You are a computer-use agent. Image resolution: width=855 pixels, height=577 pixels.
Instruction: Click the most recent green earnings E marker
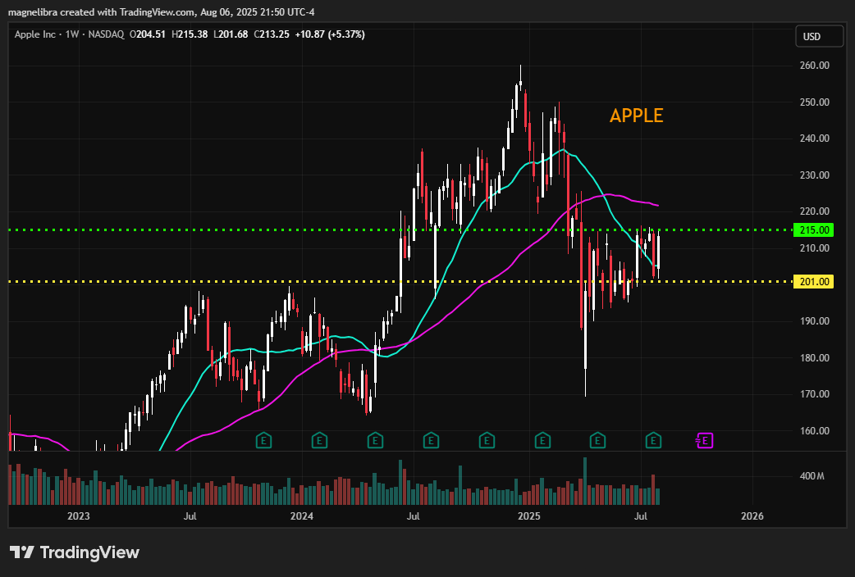pyautogui.click(x=653, y=440)
